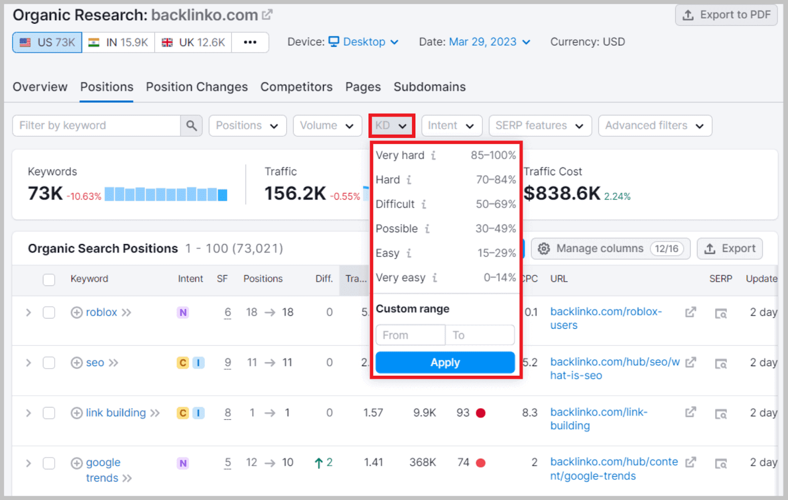Viewport: 788px width, 500px height.
Task: Open the Desktop device dropdown
Action: click(x=363, y=42)
